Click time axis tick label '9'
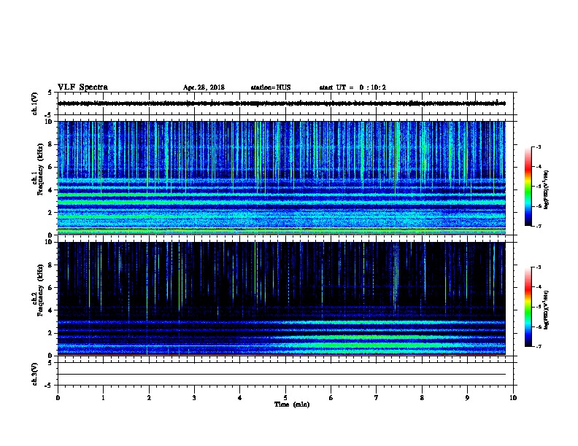 [467, 398]
